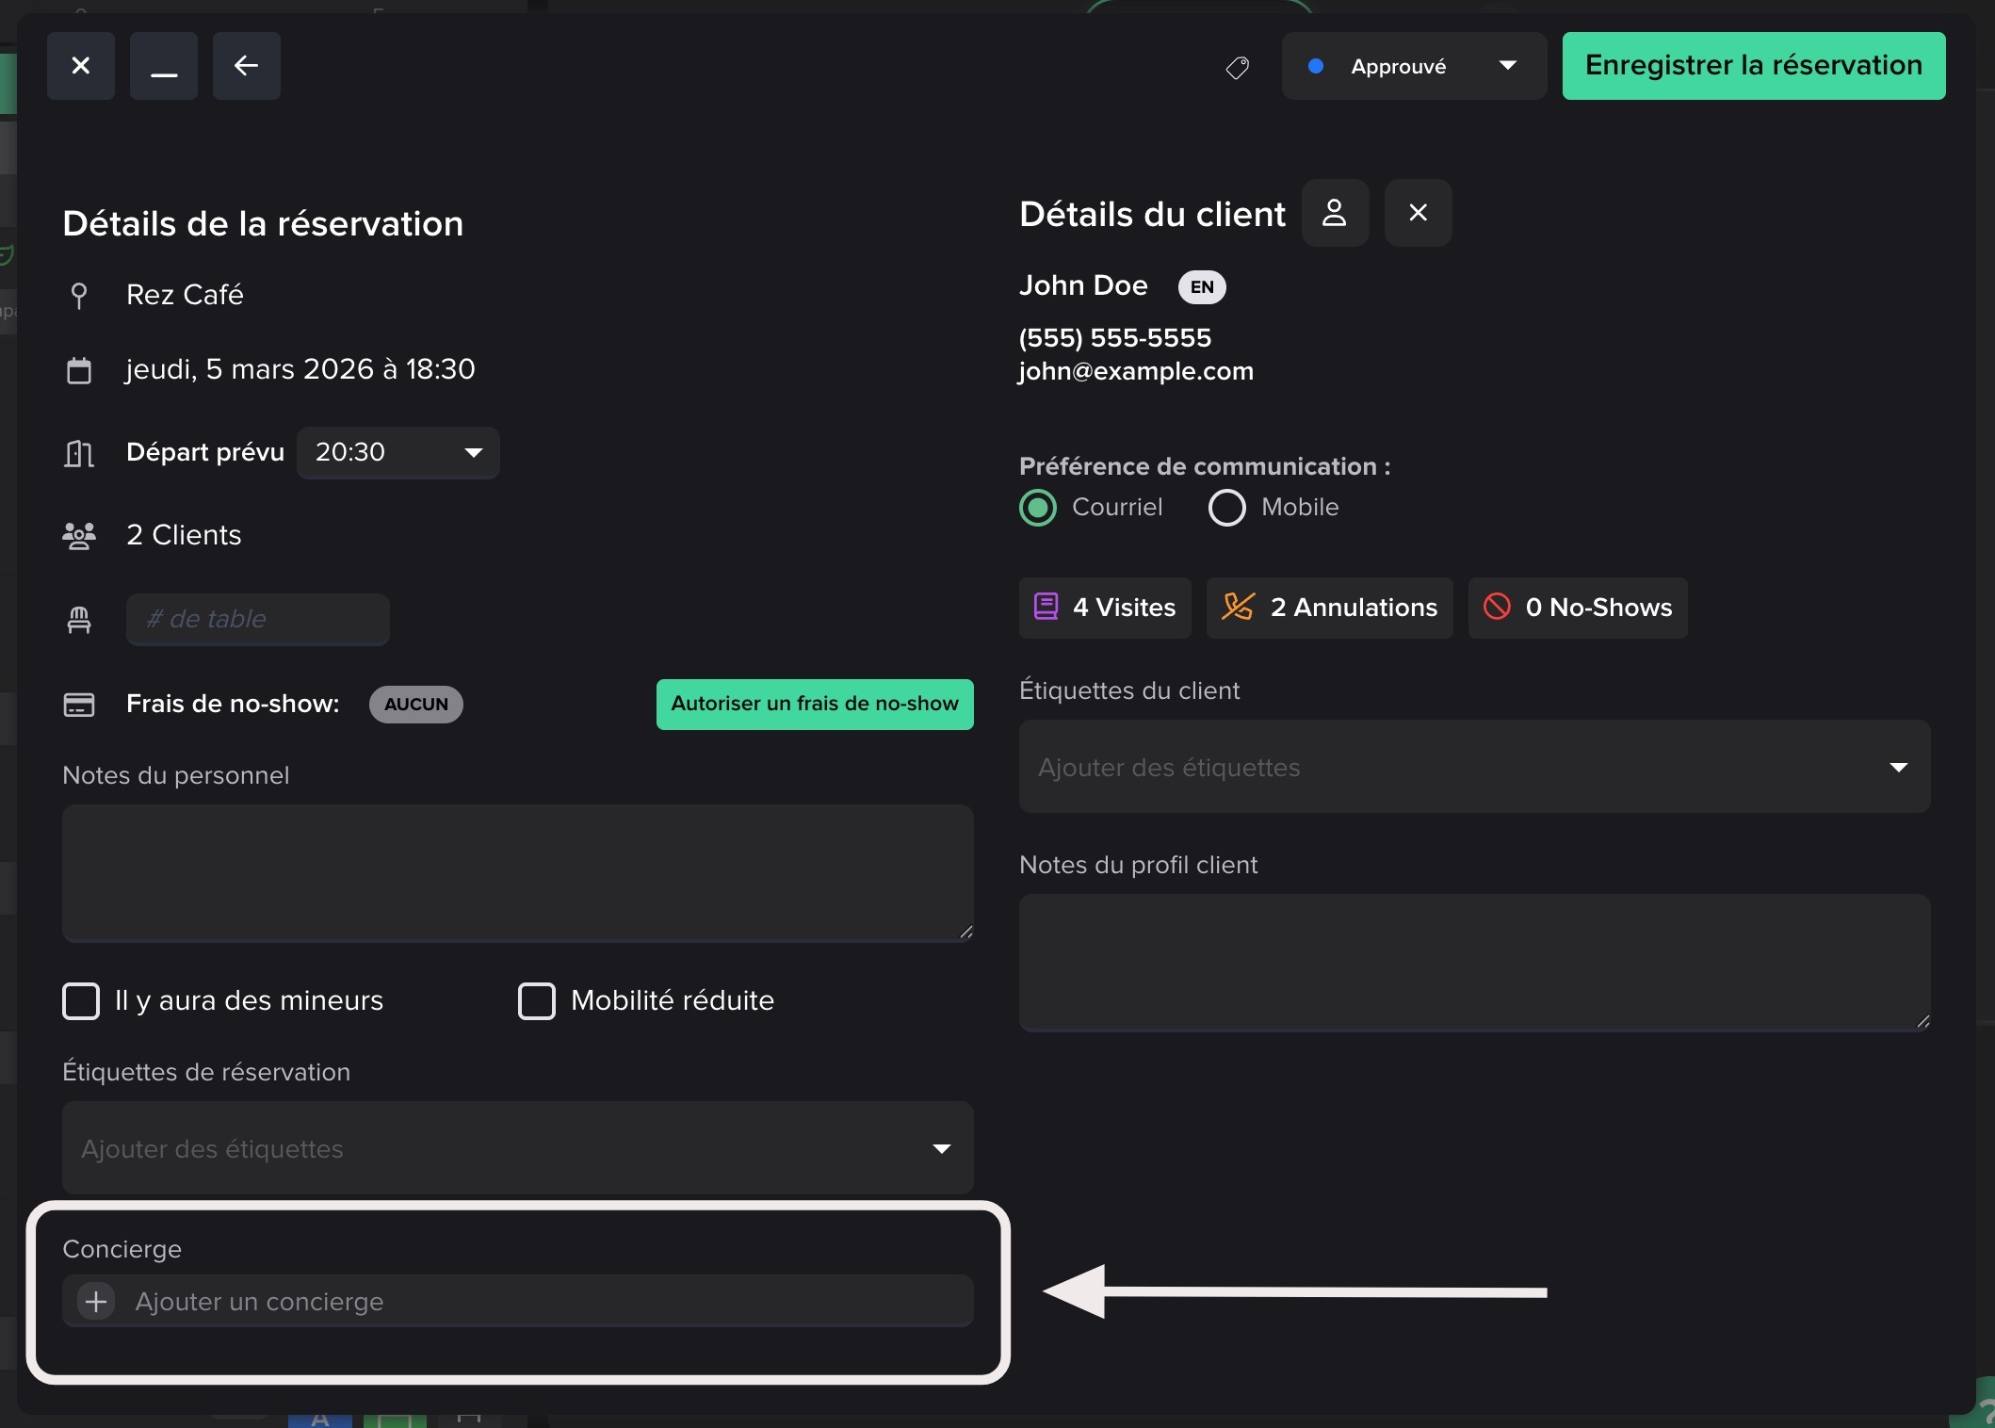Click the back arrow icon
This screenshot has width=1995, height=1428.
tap(246, 66)
